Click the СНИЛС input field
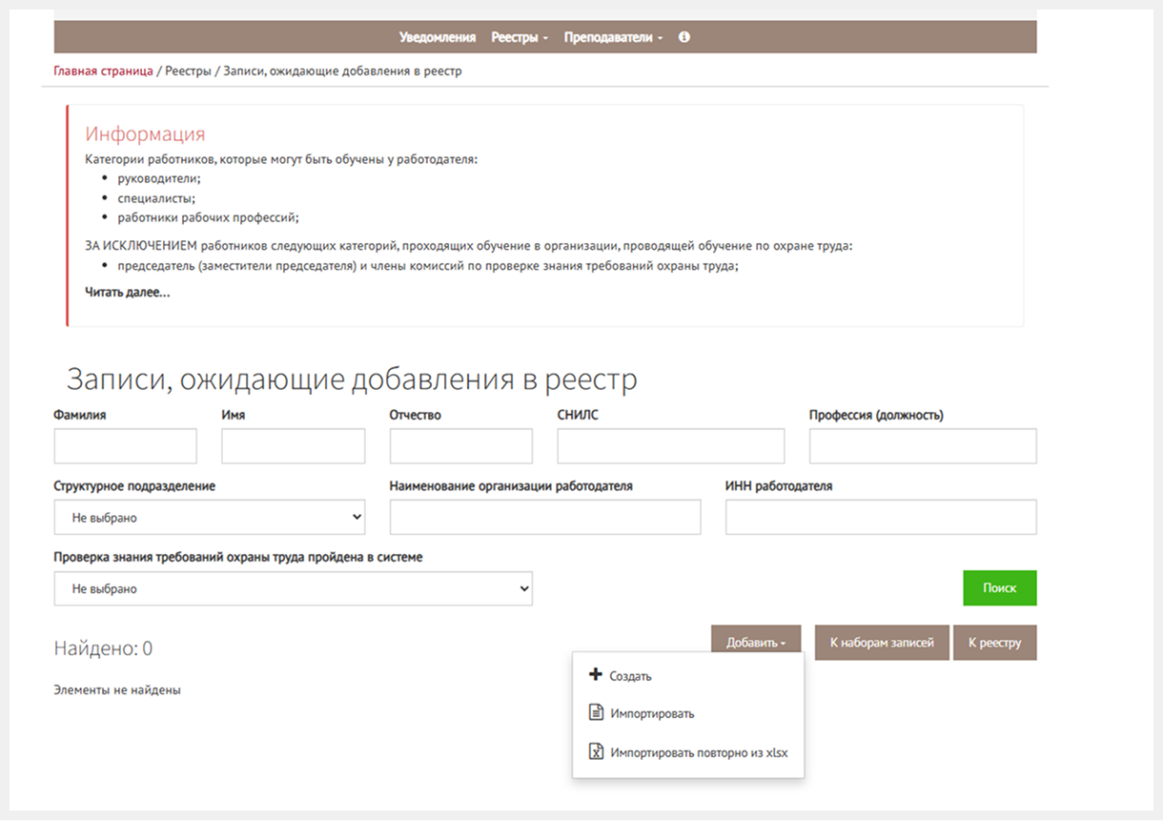1163x821 pixels. point(669,445)
